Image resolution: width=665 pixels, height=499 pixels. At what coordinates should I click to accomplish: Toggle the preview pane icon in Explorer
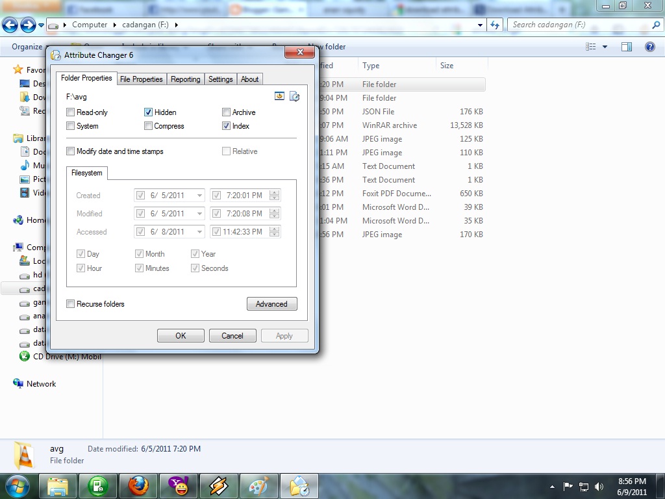point(627,47)
